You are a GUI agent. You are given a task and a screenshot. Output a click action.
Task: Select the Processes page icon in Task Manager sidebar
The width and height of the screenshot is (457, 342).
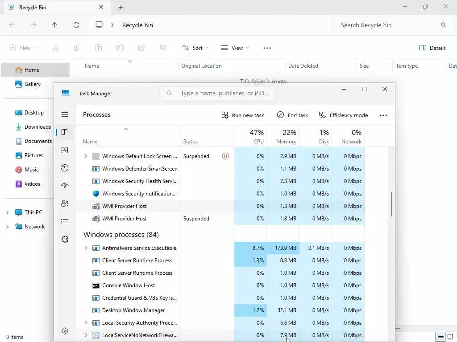pyautogui.click(x=65, y=132)
